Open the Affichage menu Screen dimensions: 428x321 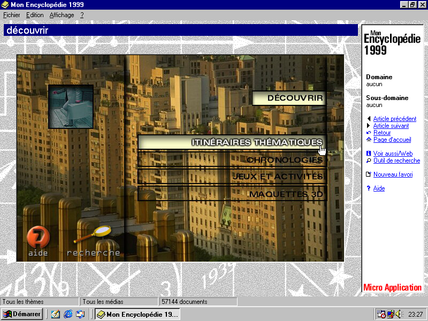point(62,15)
